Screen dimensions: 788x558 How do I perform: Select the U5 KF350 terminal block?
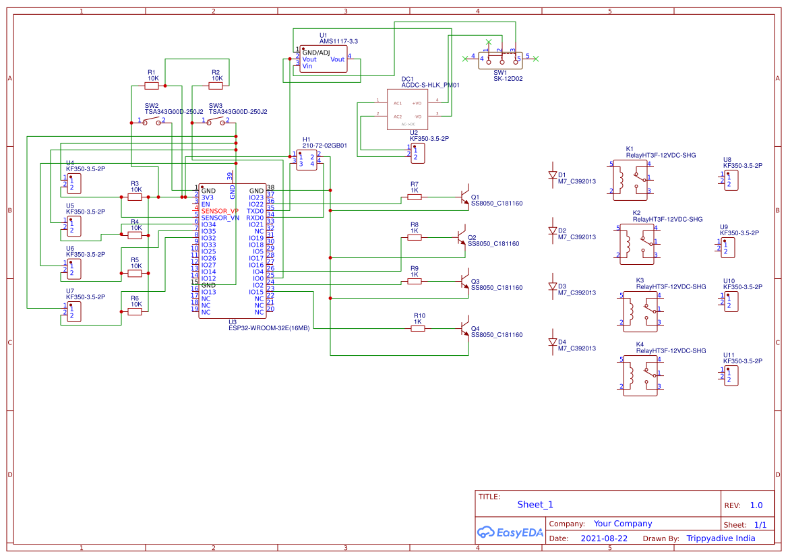(74, 226)
